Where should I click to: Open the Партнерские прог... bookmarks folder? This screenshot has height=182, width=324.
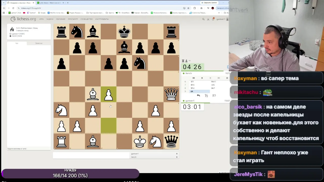pos(95,13)
